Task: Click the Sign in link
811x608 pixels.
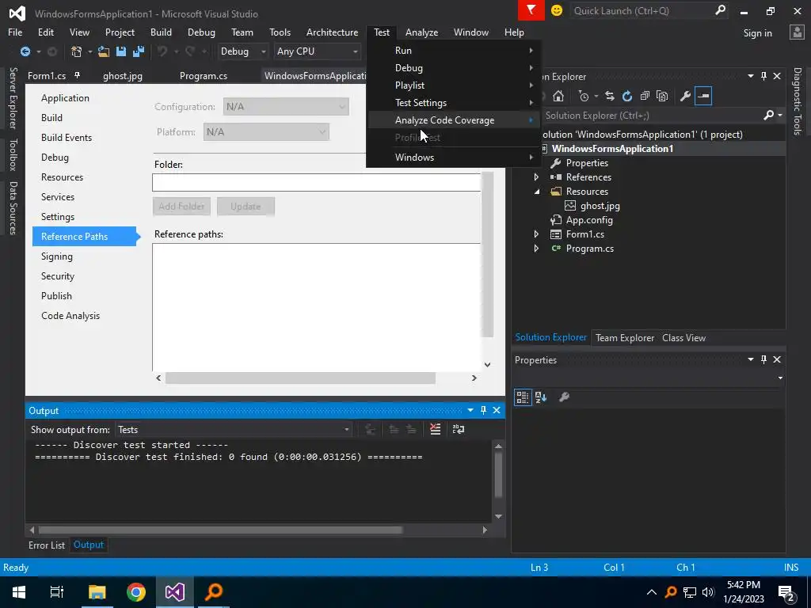Action: 758,32
